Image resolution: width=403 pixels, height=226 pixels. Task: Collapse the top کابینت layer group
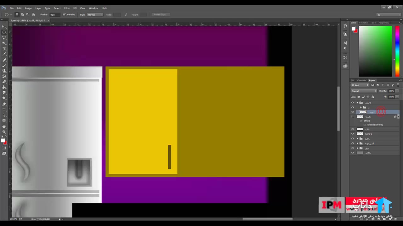(x=357, y=103)
